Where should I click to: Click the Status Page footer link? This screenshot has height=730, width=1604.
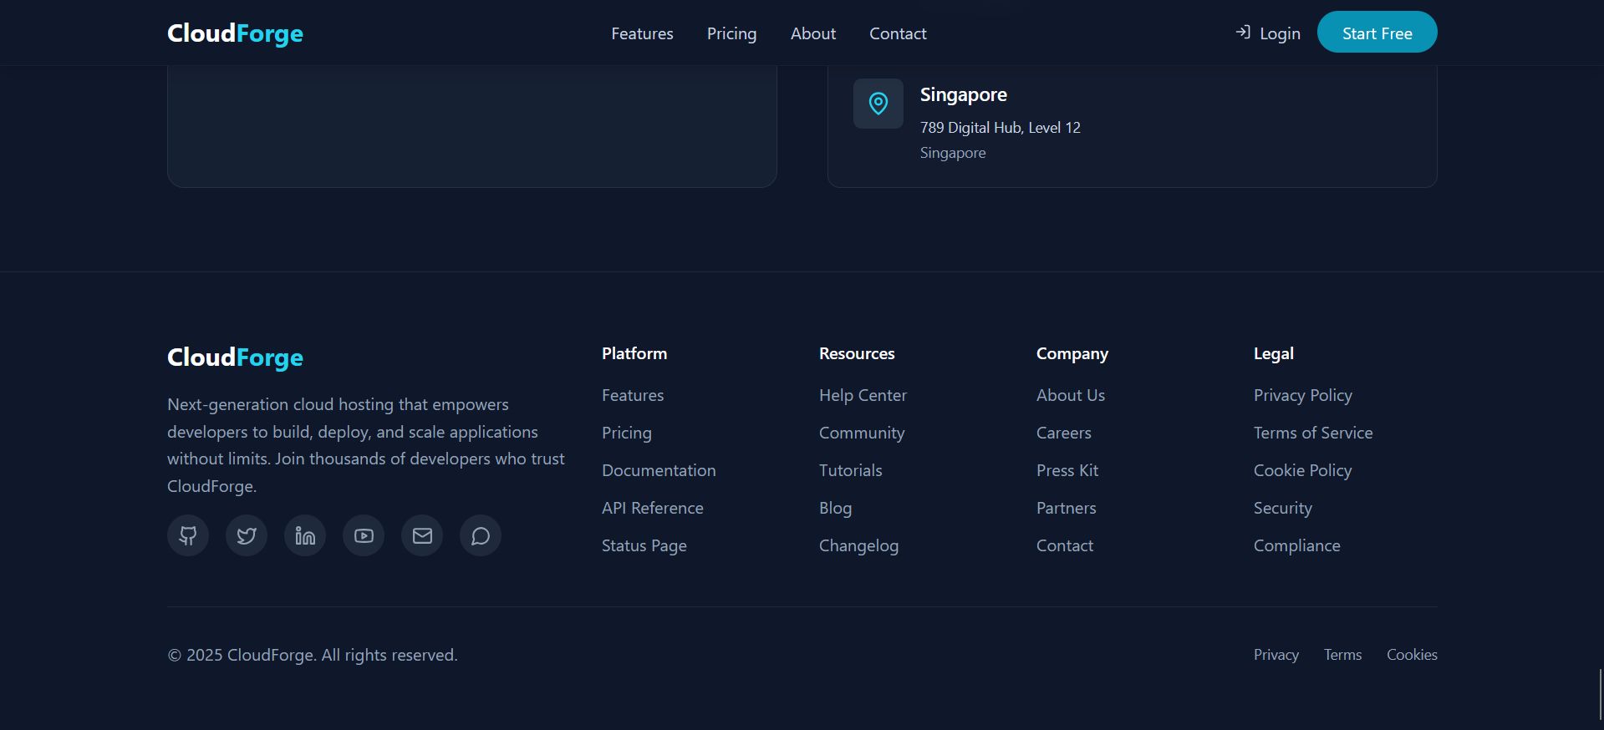pyautogui.click(x=644, y=545)
